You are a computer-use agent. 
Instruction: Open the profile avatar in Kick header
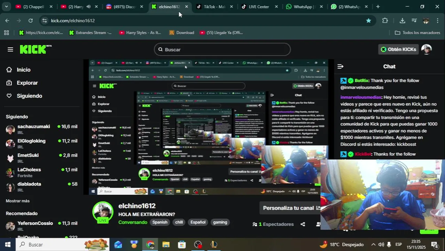click(427, 50)
